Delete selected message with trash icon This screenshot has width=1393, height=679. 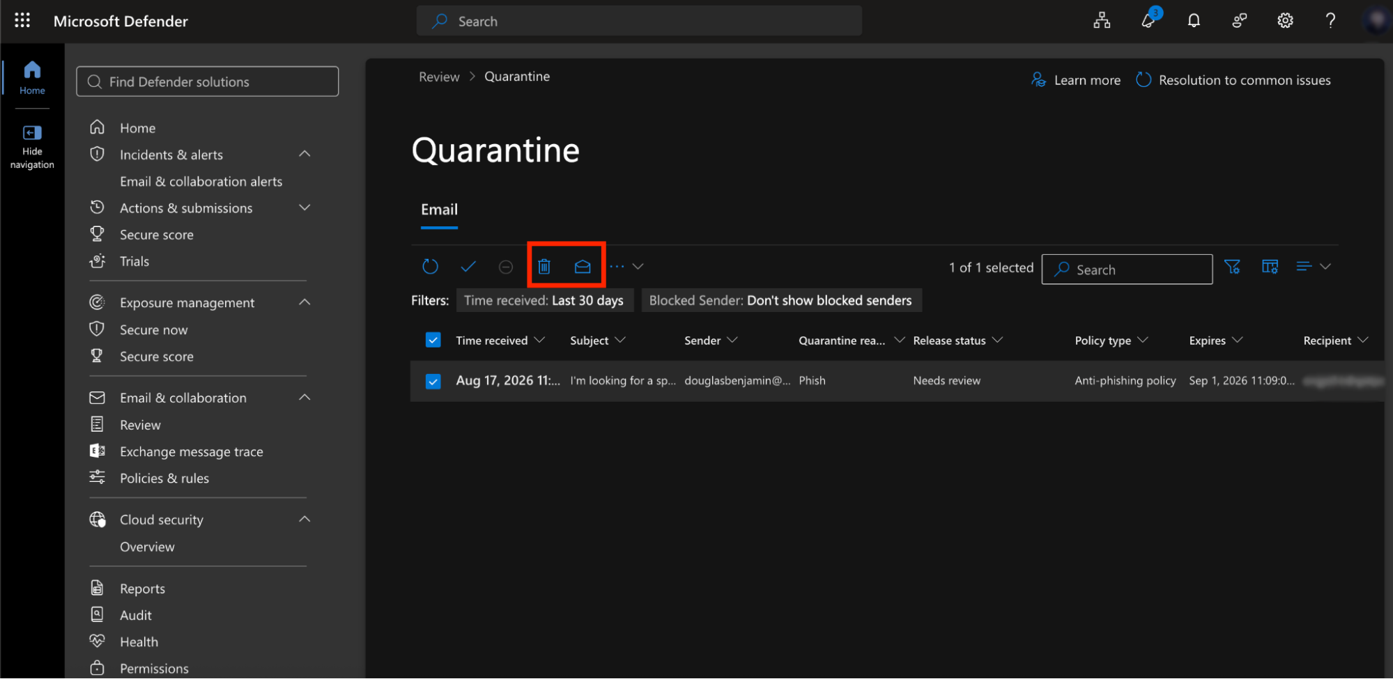(544, 266)
